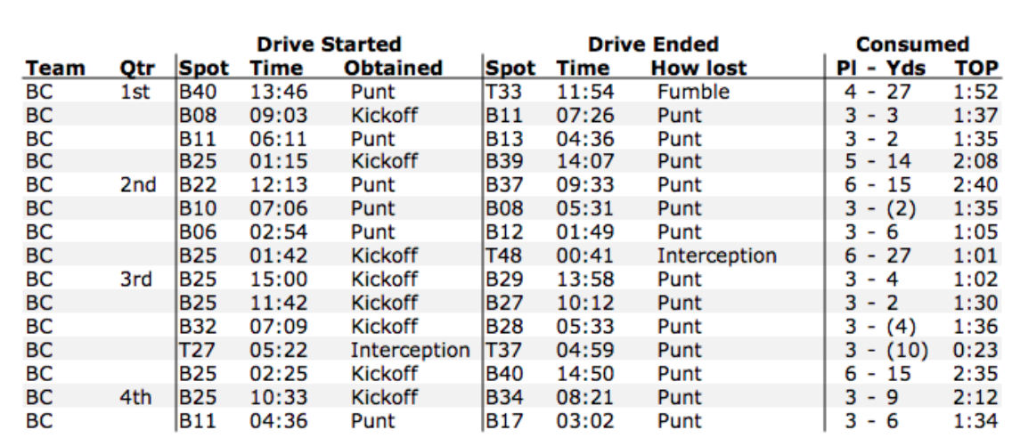Click the "Drive Started" header group
This screenshot has height=438, width=1012.
tap(329, 44)
